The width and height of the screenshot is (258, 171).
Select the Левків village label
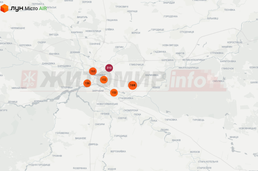pyautogui.click(x=156, y=87)
